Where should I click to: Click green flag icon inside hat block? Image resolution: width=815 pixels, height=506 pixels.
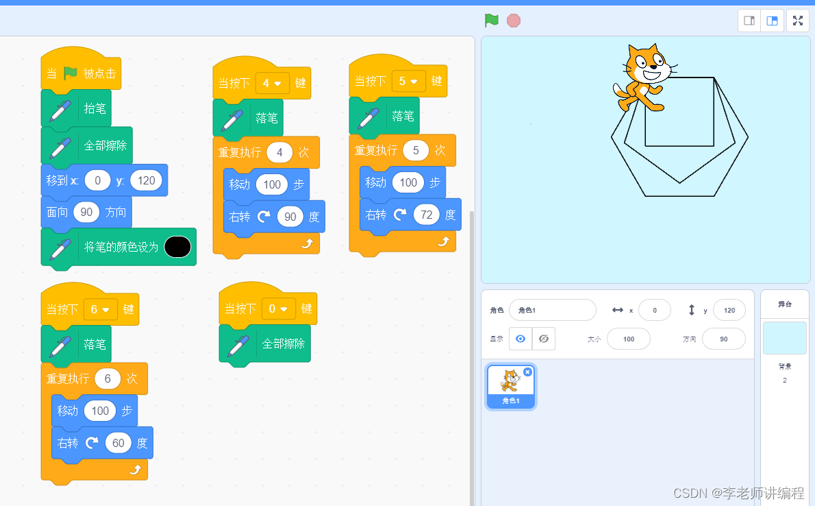pyautogui.click(x=70, y=73)
